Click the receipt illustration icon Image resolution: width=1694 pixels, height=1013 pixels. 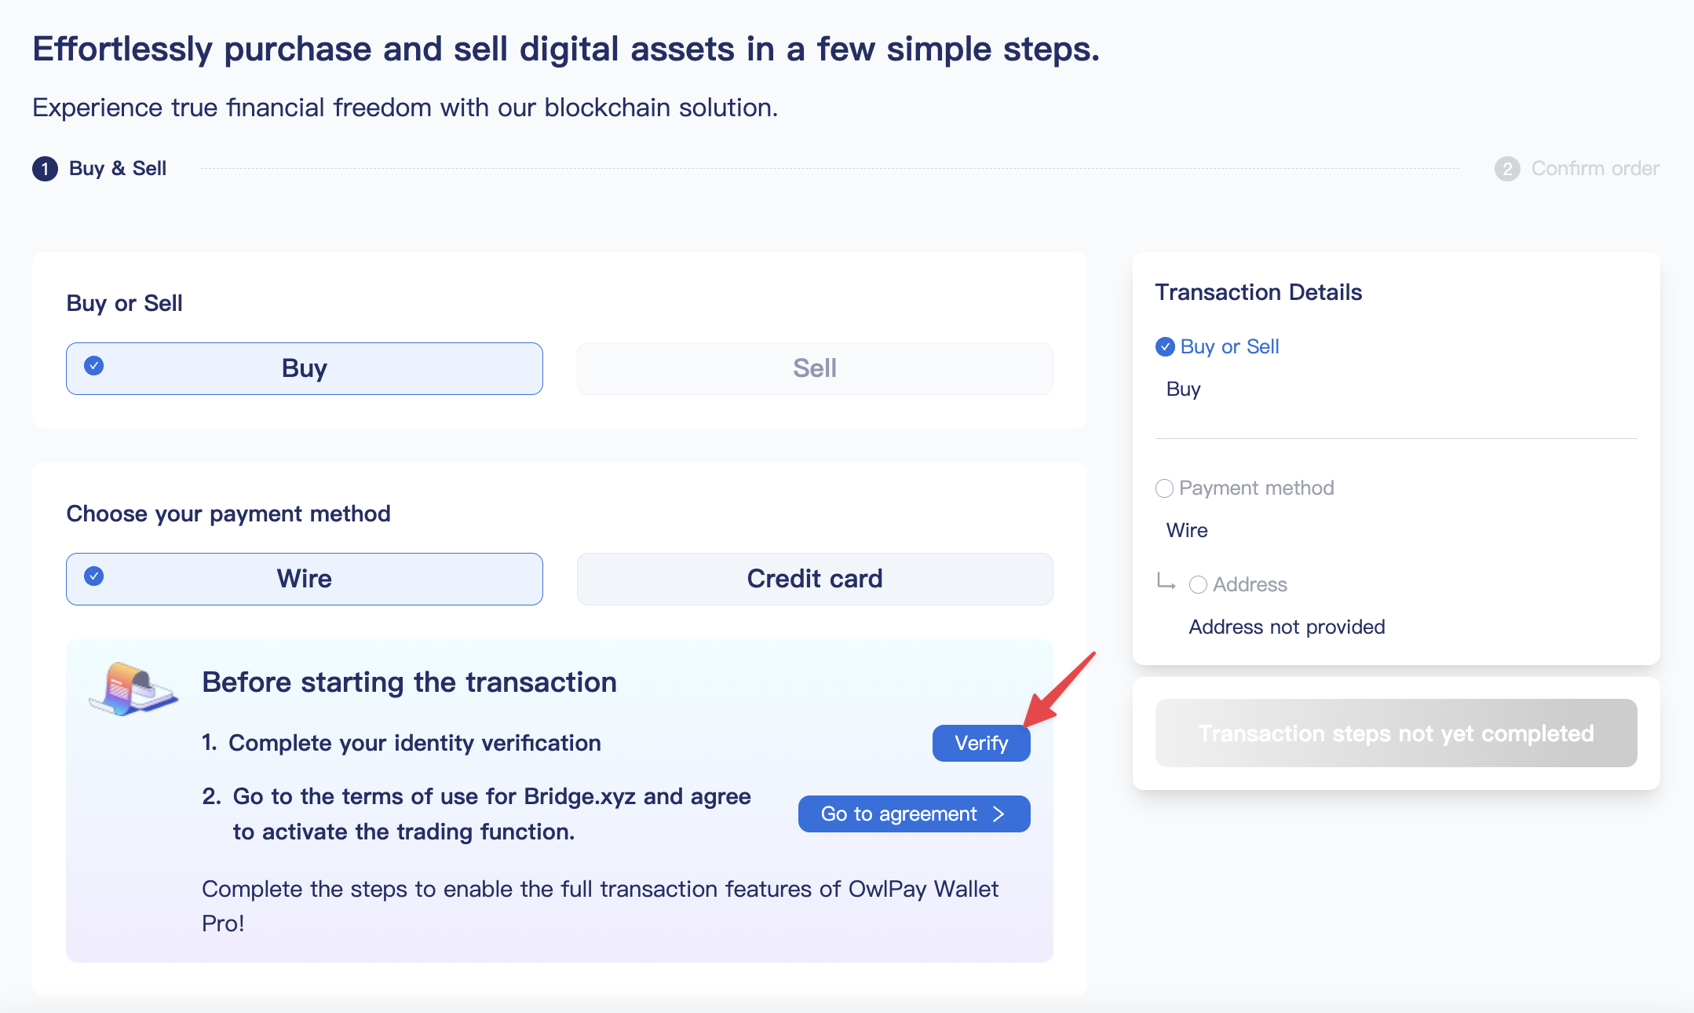click(133, 689)
